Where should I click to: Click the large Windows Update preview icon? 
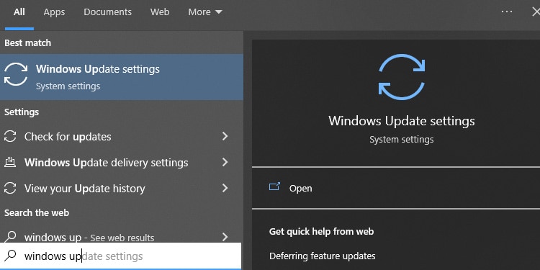click(x=402, y=77)
